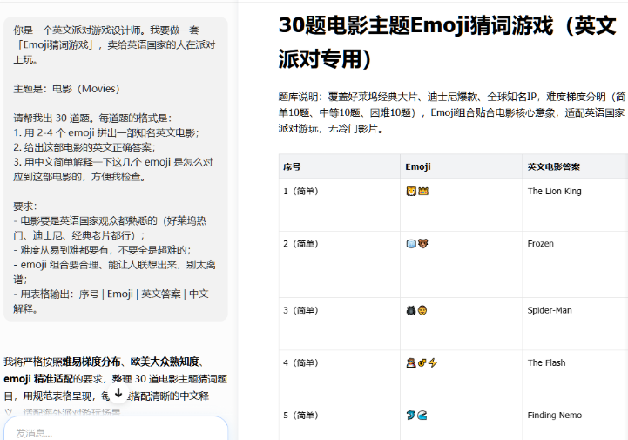The image size is (628, 440).
Task: Click 'The Flash' answer cell
Action: coord(575,376)
